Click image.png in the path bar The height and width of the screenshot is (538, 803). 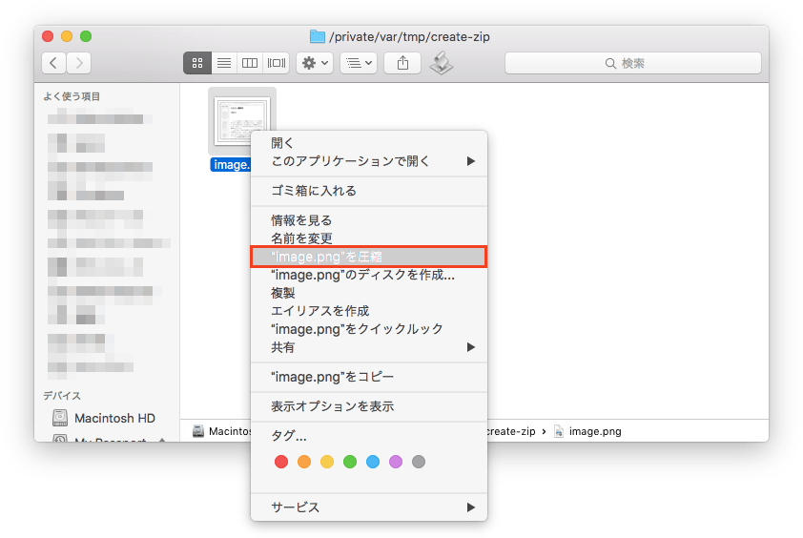point(587,431)
